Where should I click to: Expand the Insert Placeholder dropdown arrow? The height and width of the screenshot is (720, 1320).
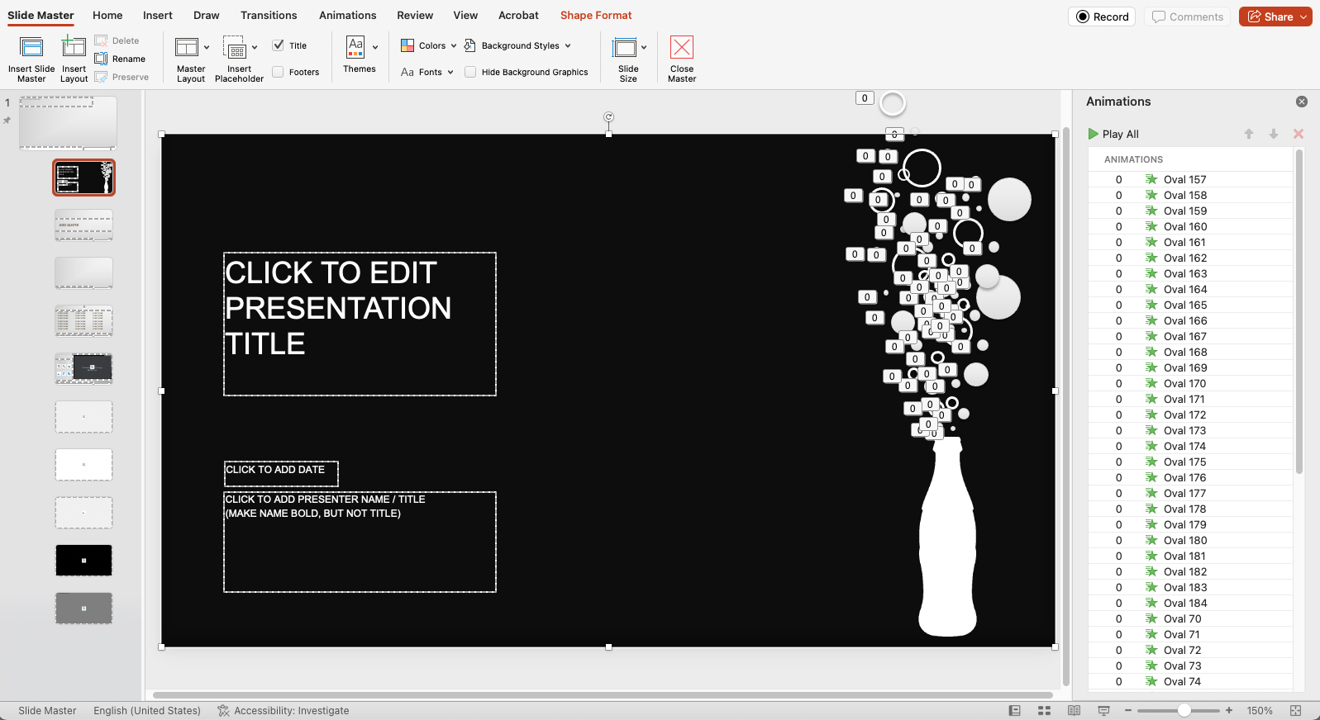pyautogui.click(x=255, y=47)
